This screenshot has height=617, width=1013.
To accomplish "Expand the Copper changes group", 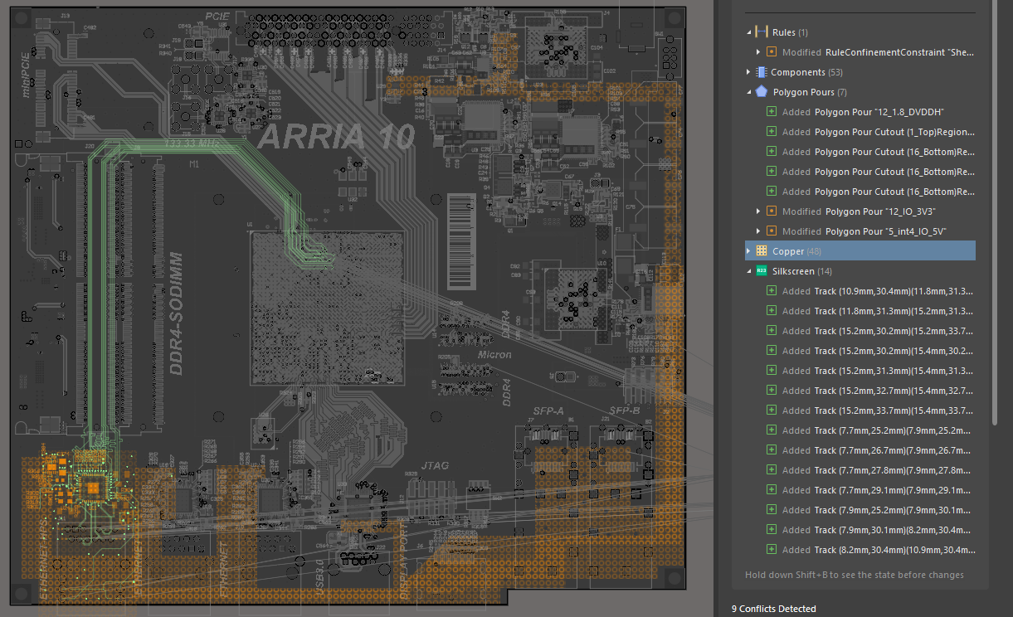I will pos(749,251).
